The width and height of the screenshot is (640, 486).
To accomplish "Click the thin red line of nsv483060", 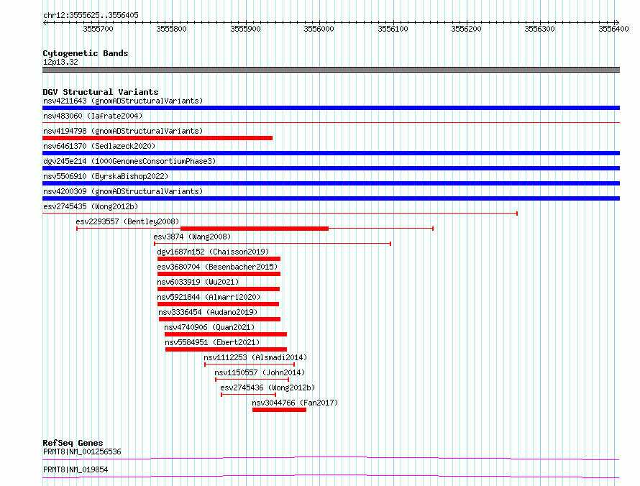I will coord(331,122).
